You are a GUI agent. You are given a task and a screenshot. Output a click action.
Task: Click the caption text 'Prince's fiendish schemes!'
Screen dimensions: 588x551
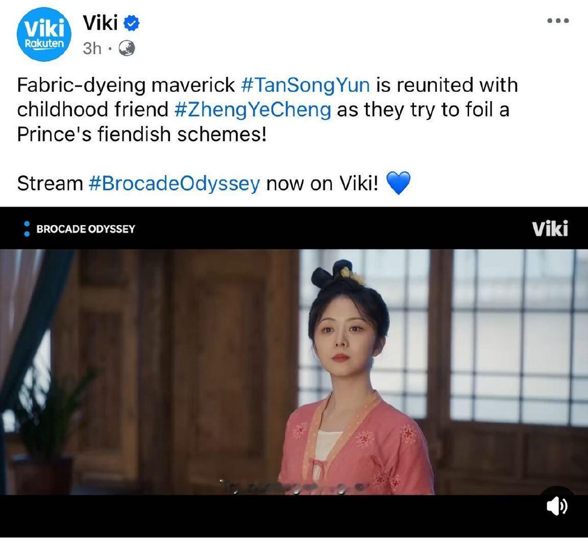tap(142, 134)
